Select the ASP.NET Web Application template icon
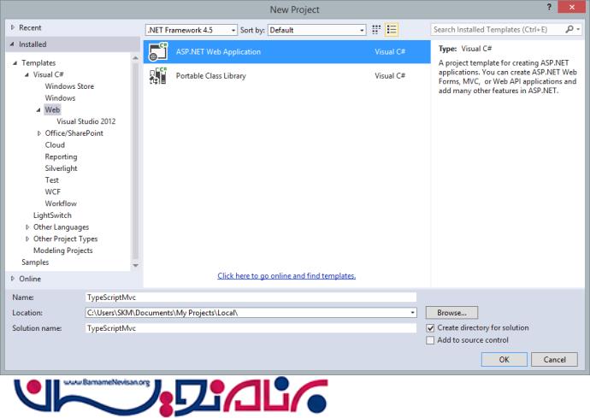The width and height of the screenshot is (590, 418). [158, 51]
